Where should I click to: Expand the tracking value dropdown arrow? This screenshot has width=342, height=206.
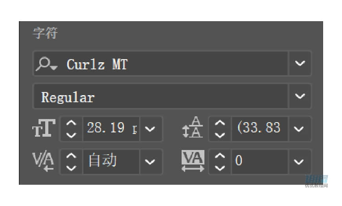click(x=299, y=162)
